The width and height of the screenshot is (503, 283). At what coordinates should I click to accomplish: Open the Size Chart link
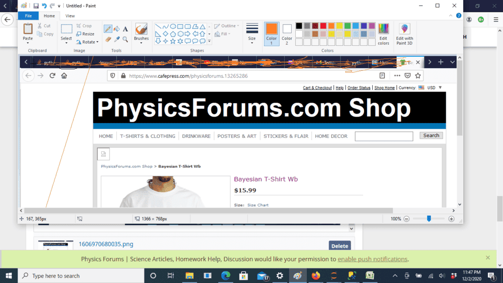pos(258,205)
